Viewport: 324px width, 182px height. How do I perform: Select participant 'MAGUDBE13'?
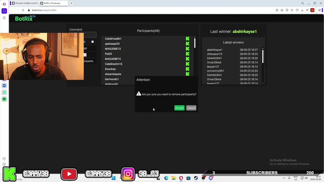pos(113,49)
